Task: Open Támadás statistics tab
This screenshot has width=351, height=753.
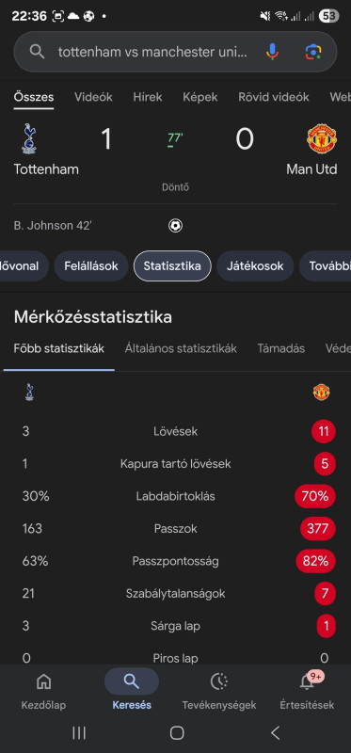Action: coord(281,348)
